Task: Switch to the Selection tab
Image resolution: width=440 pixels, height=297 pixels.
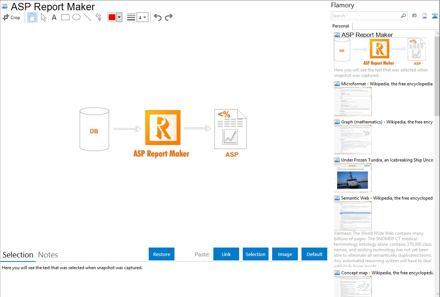Action: click(x=18, y=255)
